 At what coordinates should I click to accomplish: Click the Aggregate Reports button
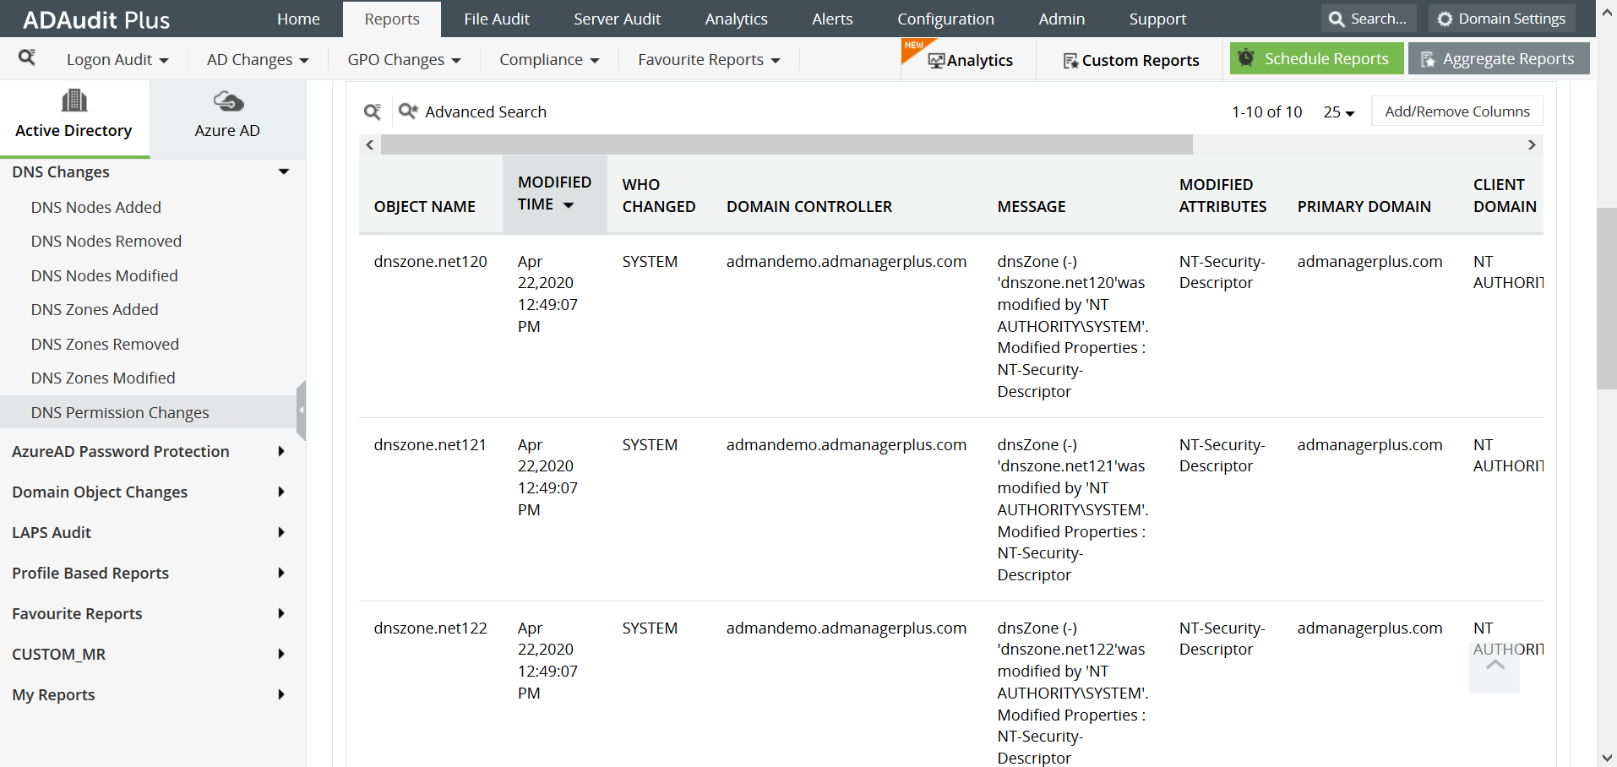click(1499, 58)
